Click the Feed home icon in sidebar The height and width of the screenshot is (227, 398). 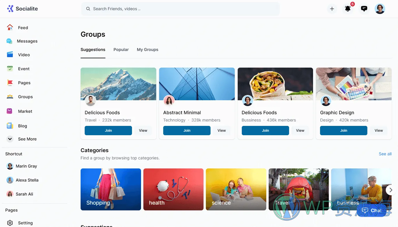(x=10, y=27)
